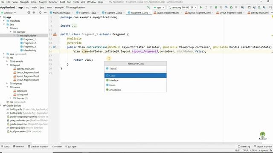Click the Apply Changes rerun icon
273x153 pixels.
206,7
